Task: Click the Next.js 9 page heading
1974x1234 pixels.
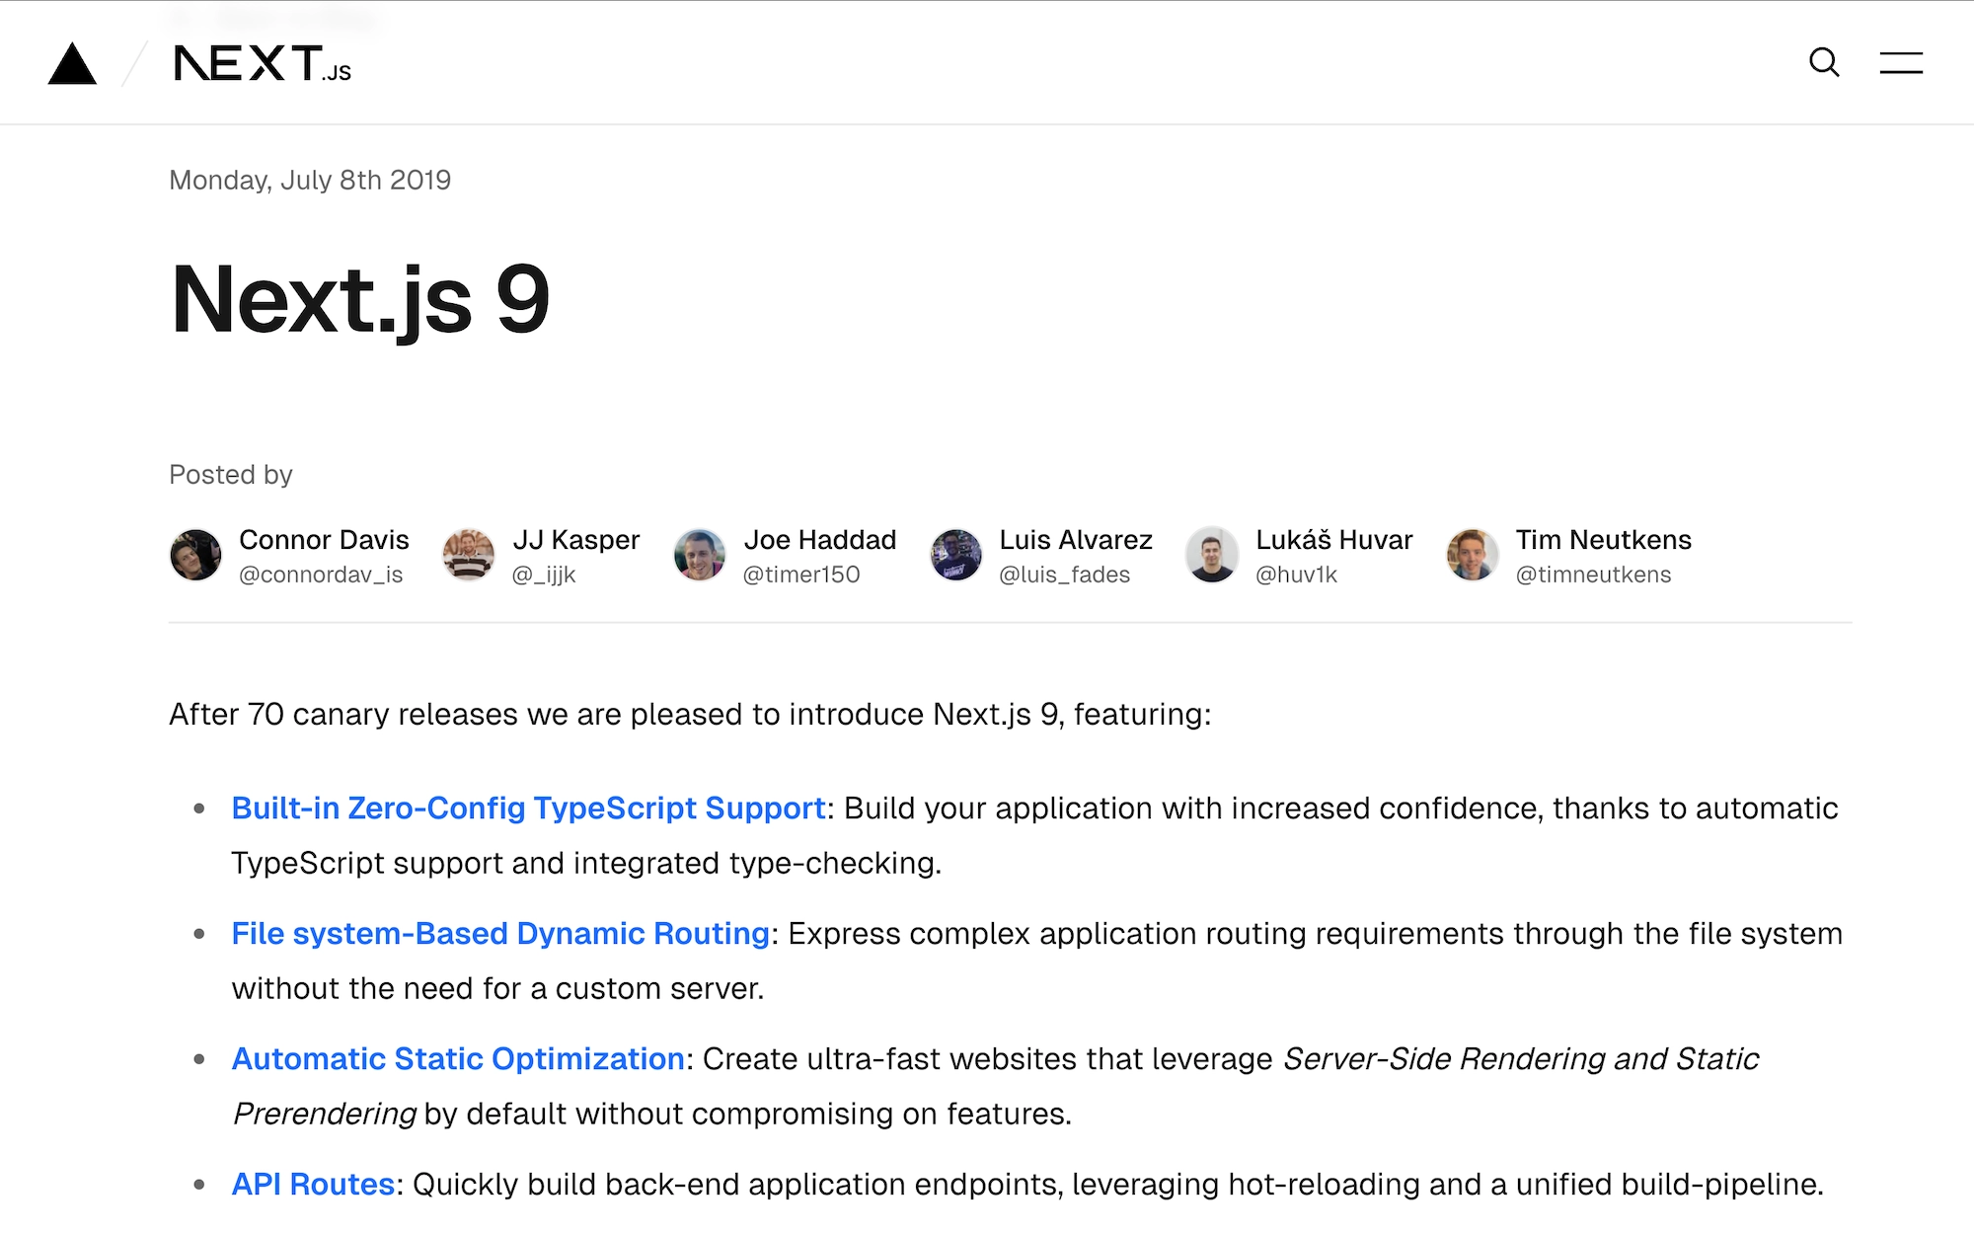Action: [360, 300]
